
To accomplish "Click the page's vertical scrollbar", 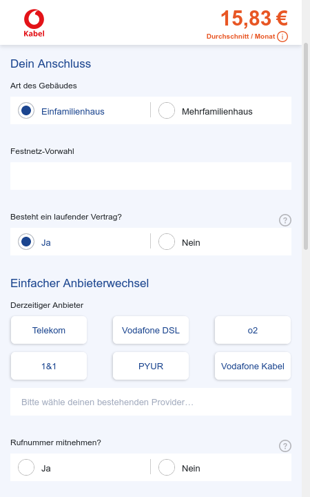I will coord(306,146).
